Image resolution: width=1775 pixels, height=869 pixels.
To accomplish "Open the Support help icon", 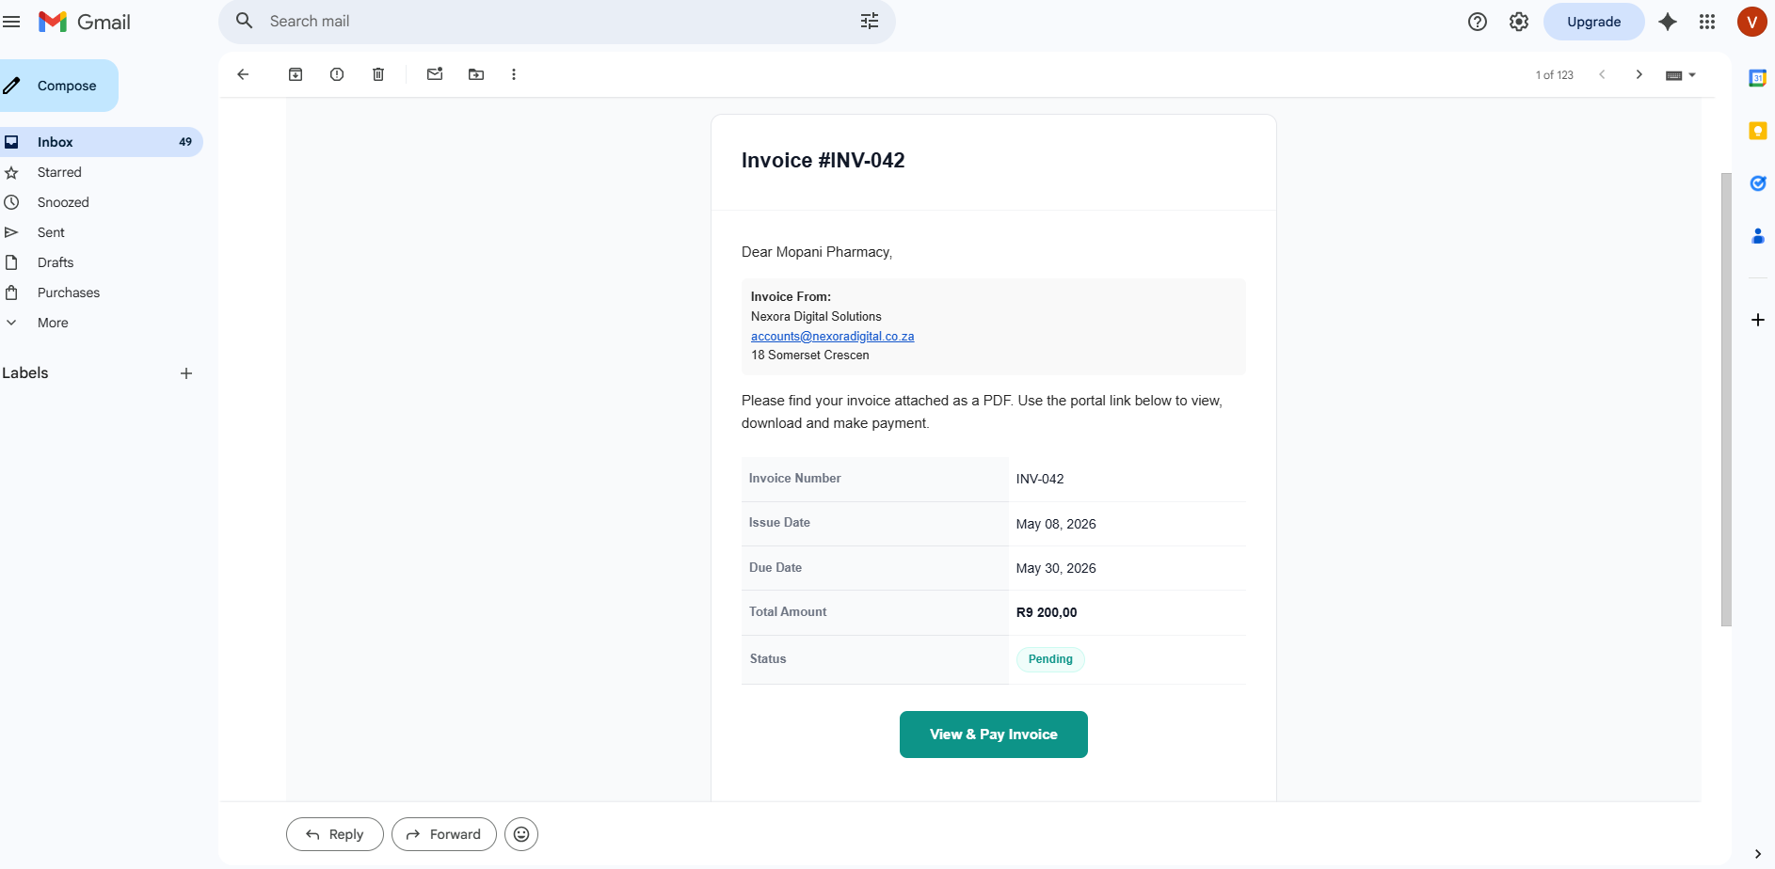I will point(1478,22).
